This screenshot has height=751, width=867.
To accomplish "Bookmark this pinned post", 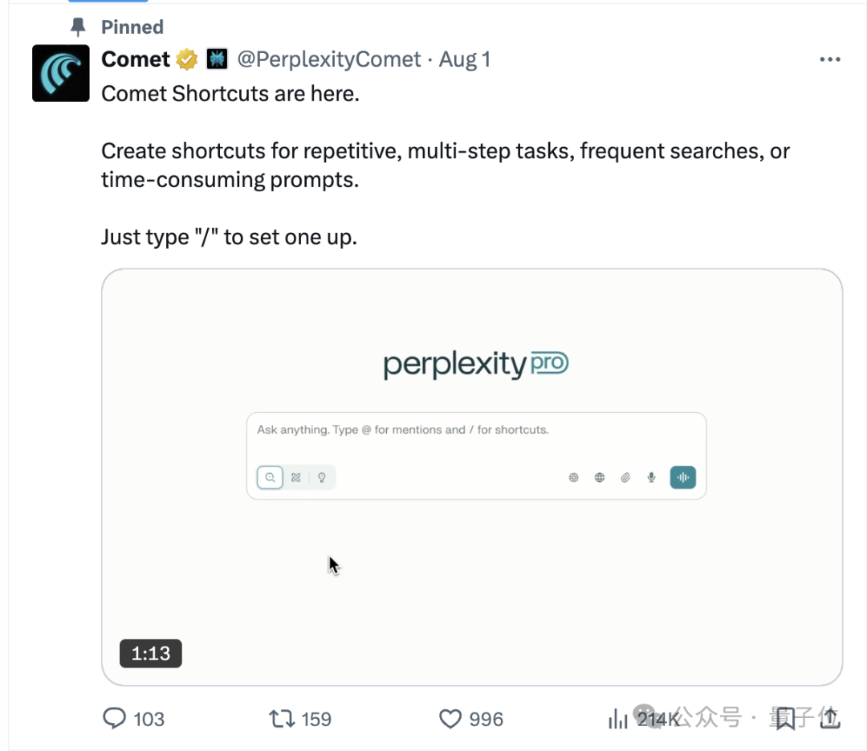I will (x=784, y=718).
